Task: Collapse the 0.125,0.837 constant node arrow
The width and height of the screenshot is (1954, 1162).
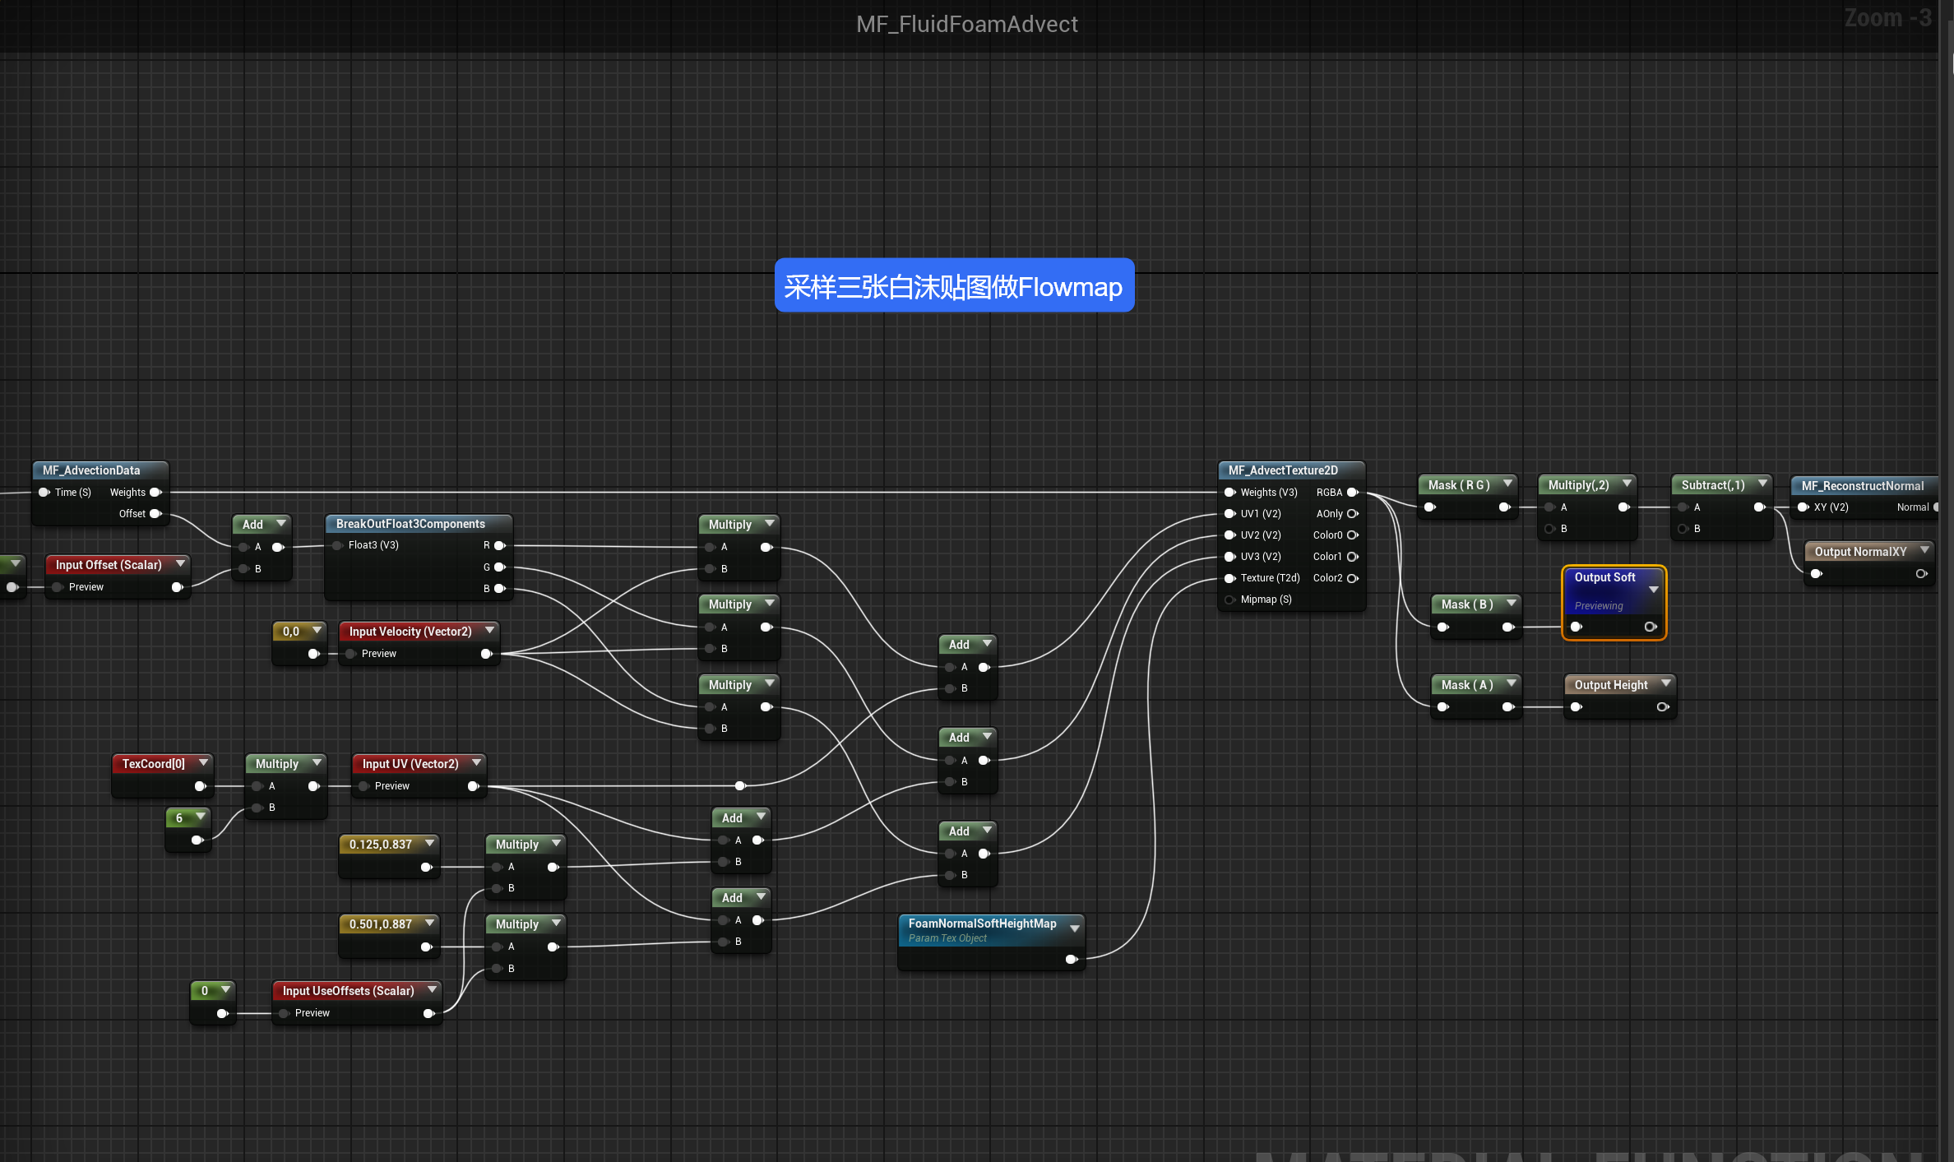Action: tap(429, 844)
